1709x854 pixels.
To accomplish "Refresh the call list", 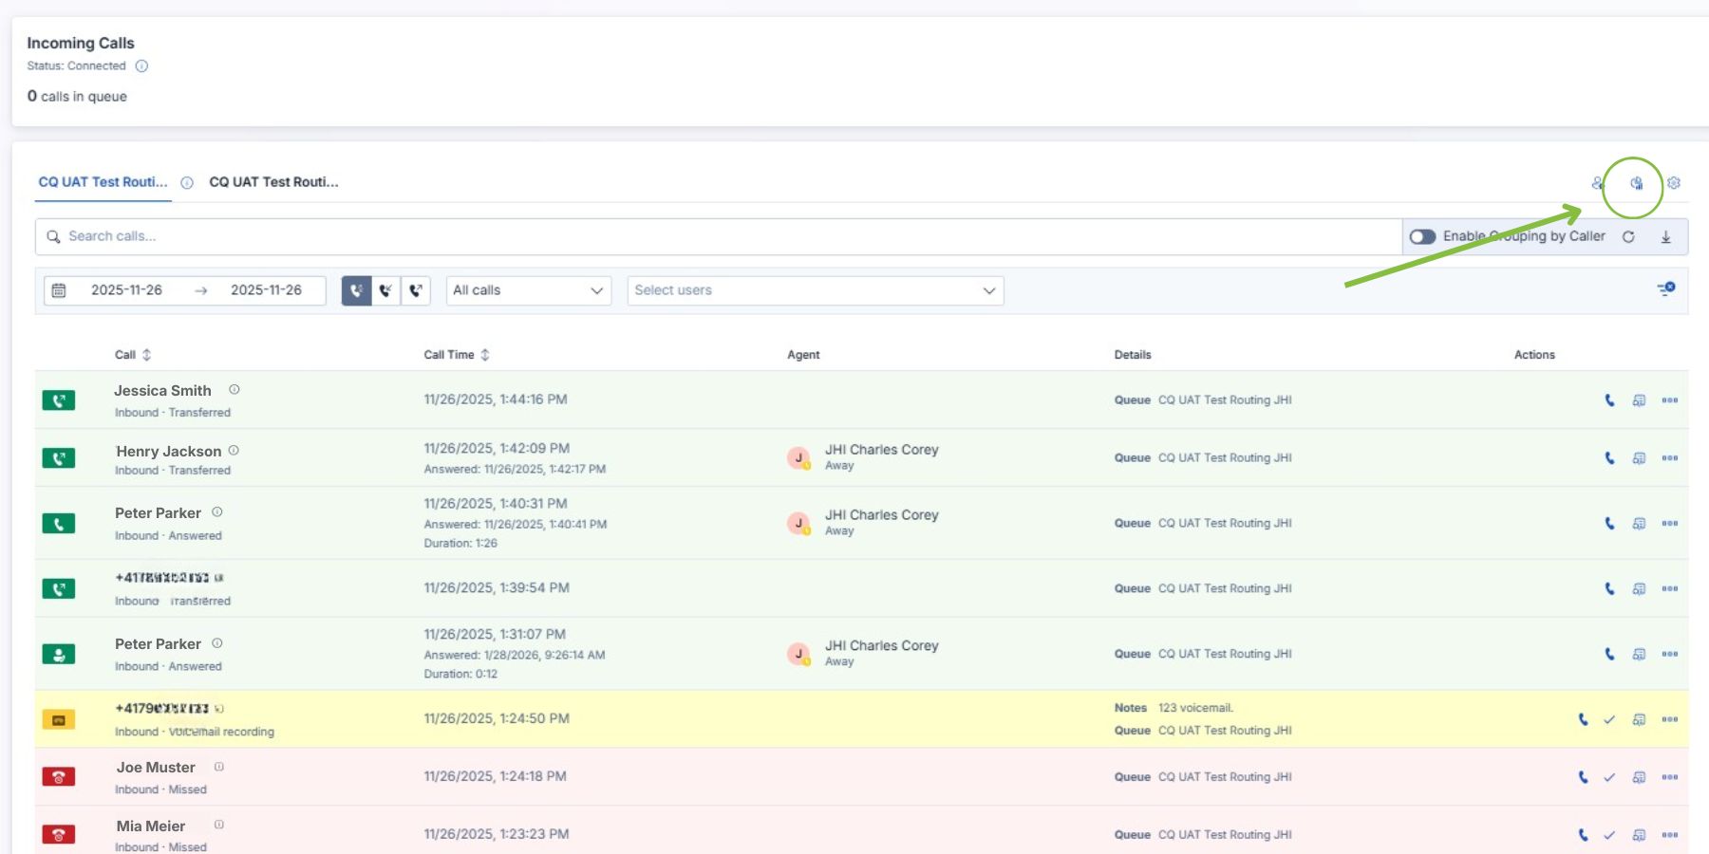I will point(1628,237).
